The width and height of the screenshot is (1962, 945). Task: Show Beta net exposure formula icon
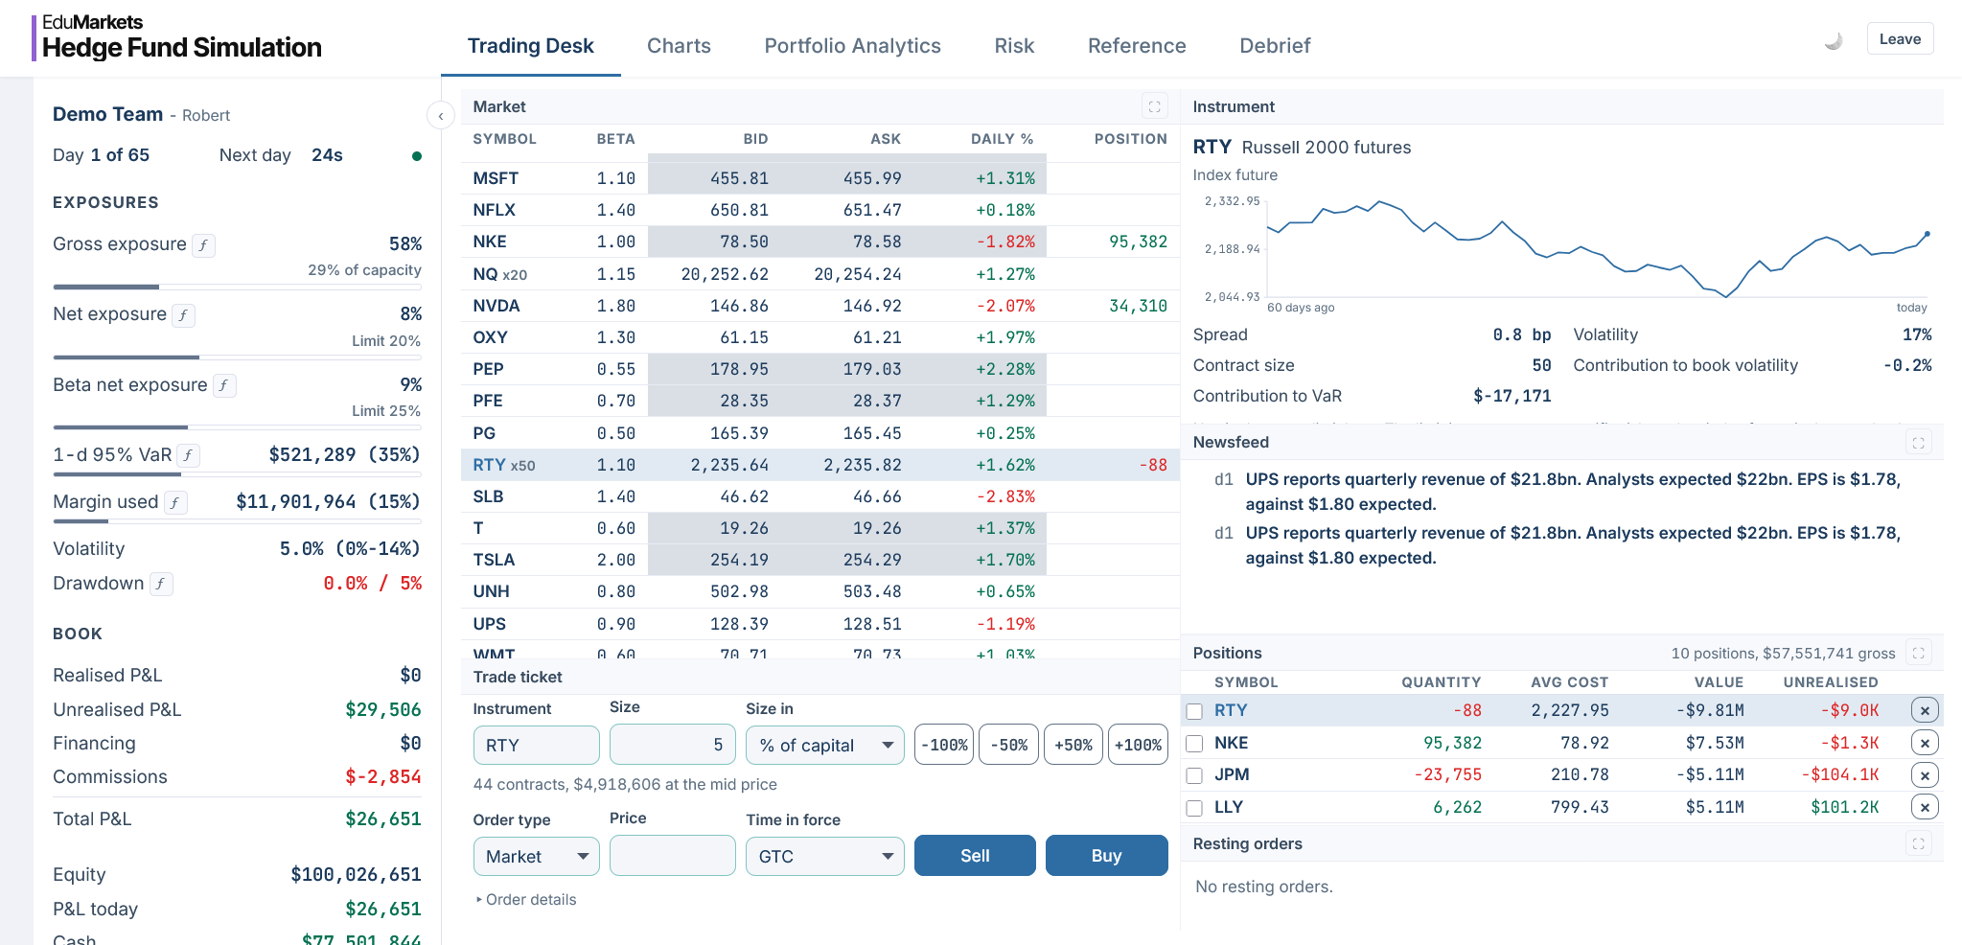pyautogui.click(x=224, y=385)
